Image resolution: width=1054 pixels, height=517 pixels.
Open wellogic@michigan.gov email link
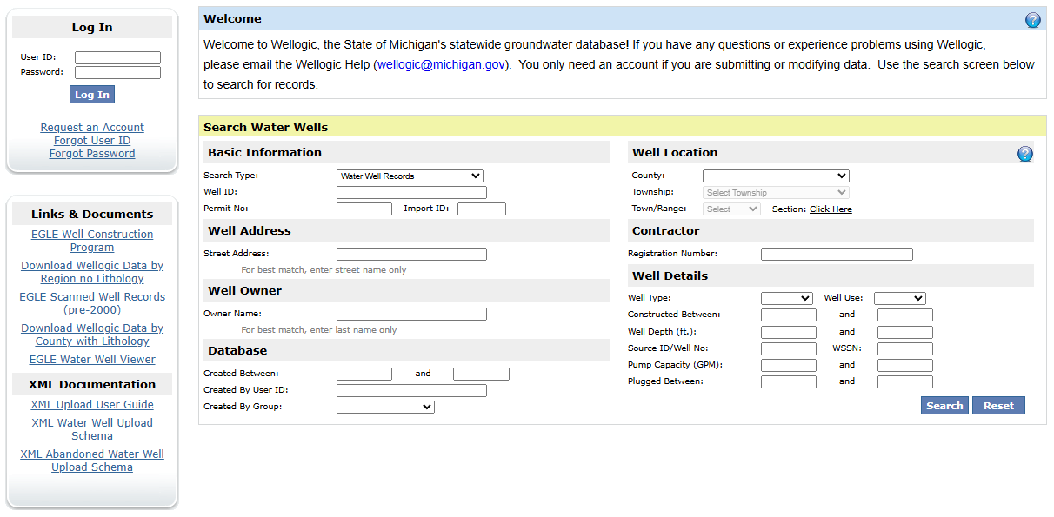click(x=441, y=64)
